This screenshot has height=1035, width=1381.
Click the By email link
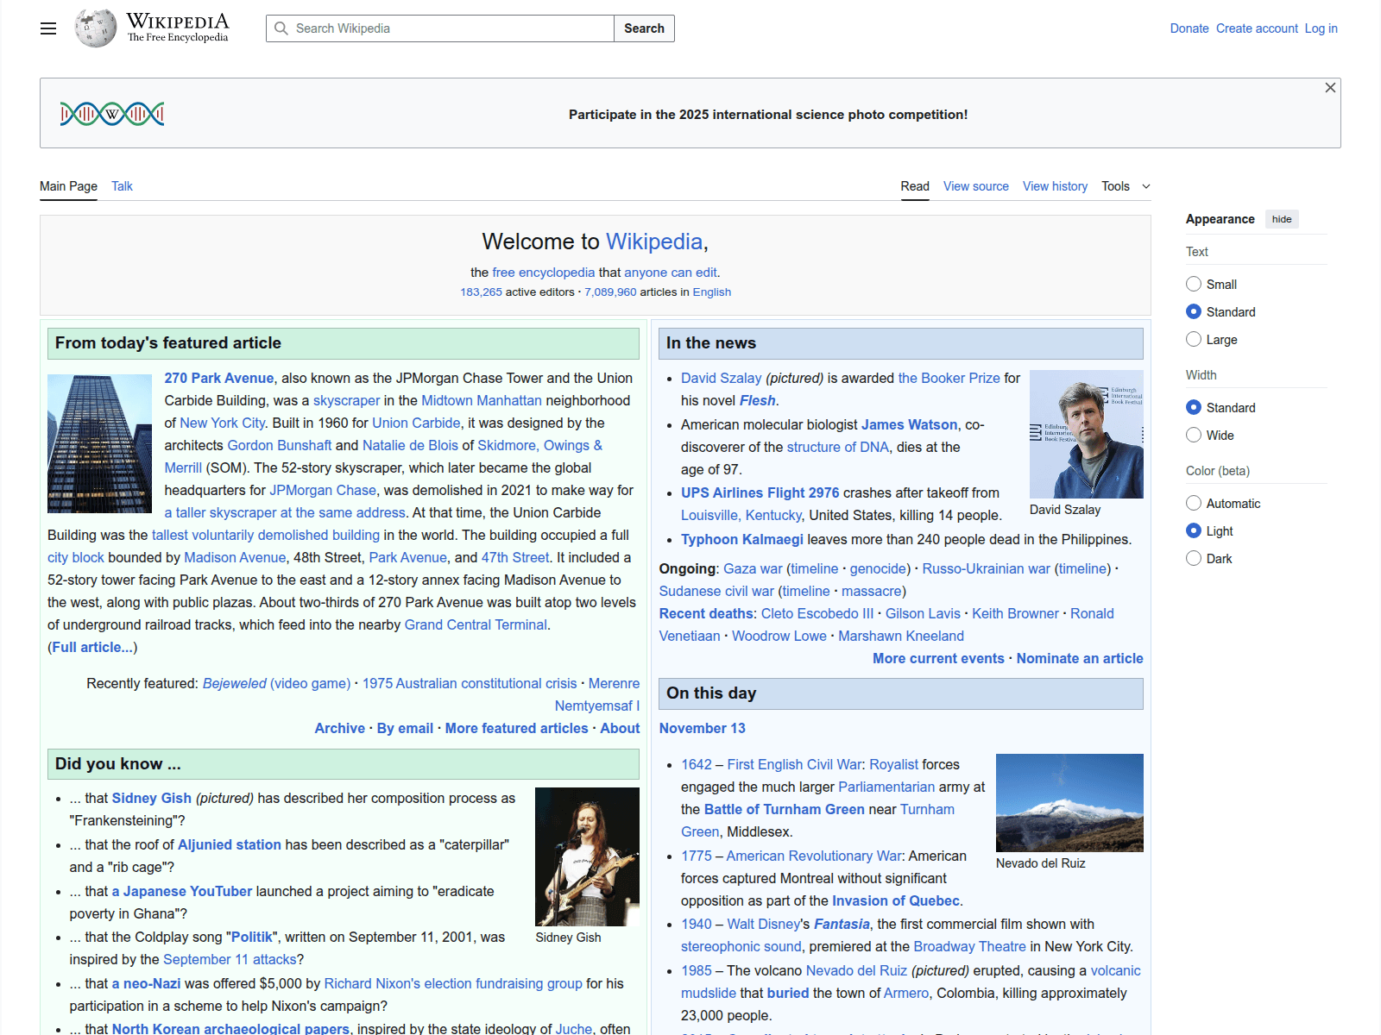[x=405, y=728]
